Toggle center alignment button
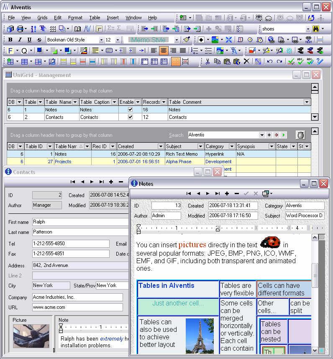 pos(164,50)
